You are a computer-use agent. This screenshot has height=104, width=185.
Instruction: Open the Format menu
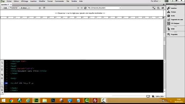[x=50, y=1]
